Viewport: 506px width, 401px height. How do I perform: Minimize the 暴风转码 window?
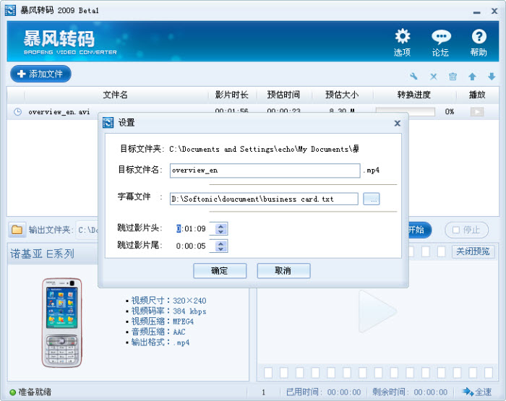click(x=476, y=12)
